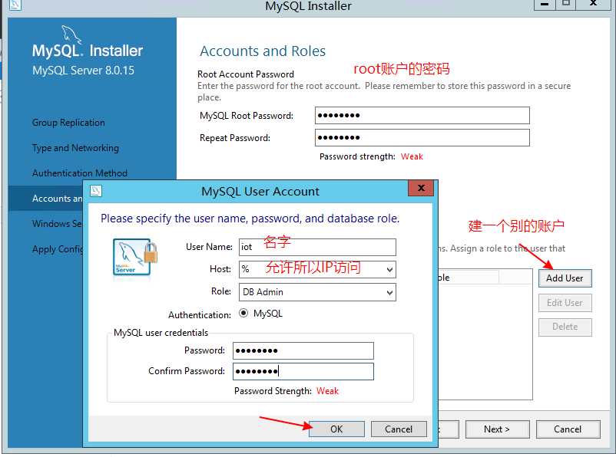Cancel the MySQL User Account dialog
The height and width of the screenshot is (457, 616).
point(399,429)
